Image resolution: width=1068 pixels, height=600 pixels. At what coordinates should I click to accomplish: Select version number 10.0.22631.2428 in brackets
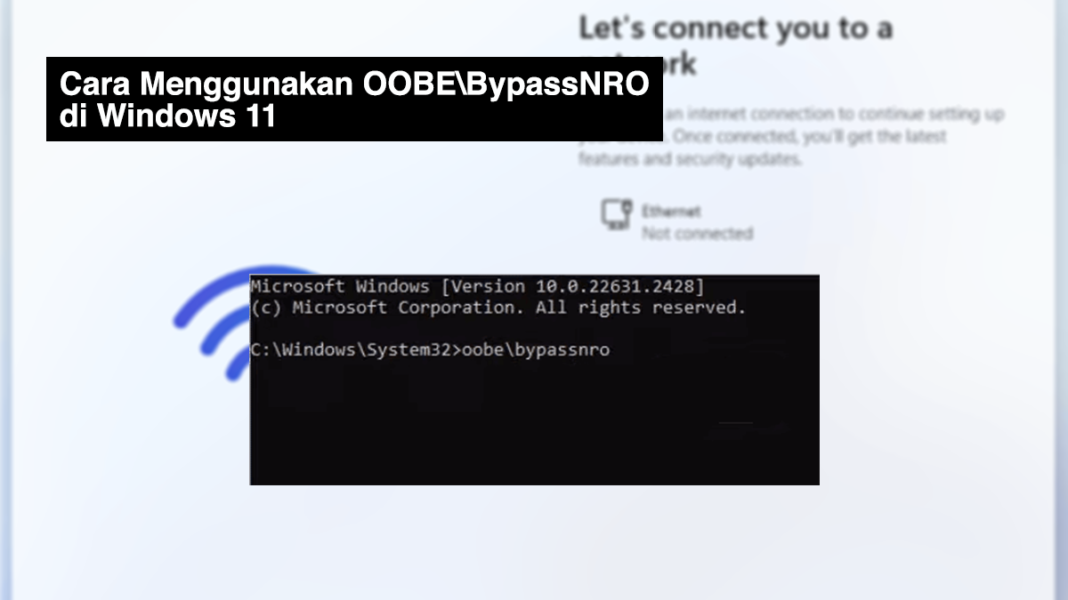click(x=573, y=286)
